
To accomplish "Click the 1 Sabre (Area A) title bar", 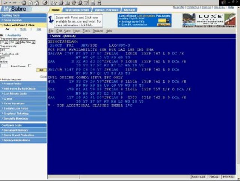I will 142,36.
